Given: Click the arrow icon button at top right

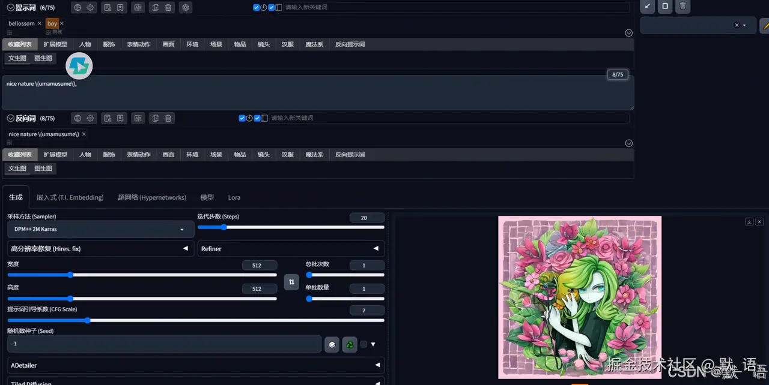Looking at the screenshot, I should click(x=648, y=7).
